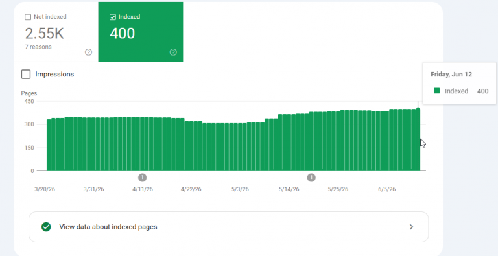498x256 pixels.
Task: Open help icon in Not indexed card
Action: coord(88,52)
